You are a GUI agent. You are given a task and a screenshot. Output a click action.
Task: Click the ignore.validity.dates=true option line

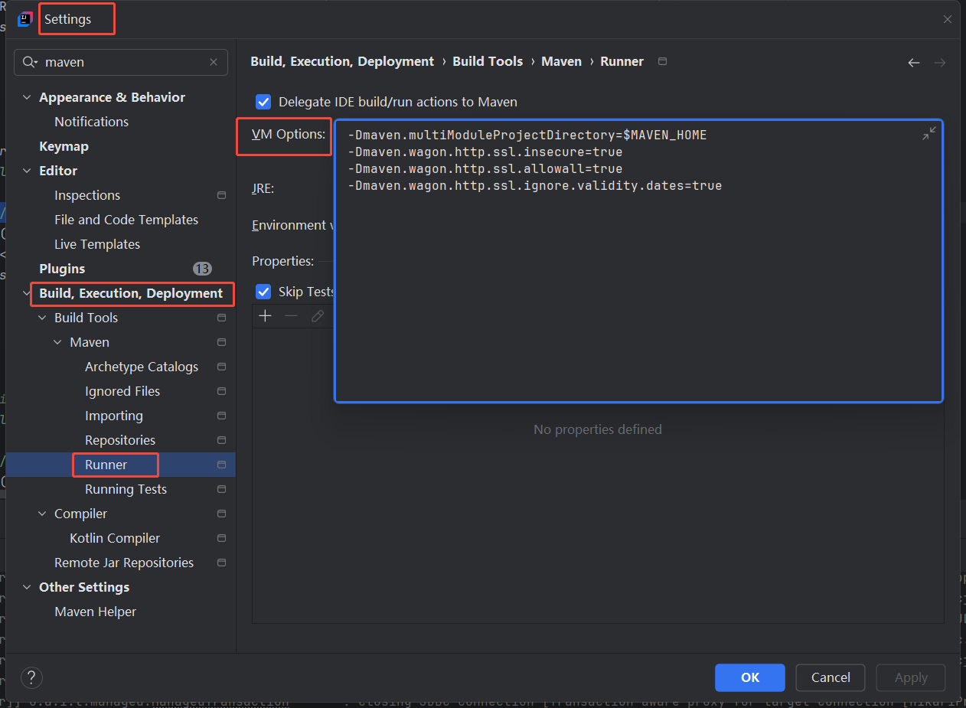(x=534, y=185)
